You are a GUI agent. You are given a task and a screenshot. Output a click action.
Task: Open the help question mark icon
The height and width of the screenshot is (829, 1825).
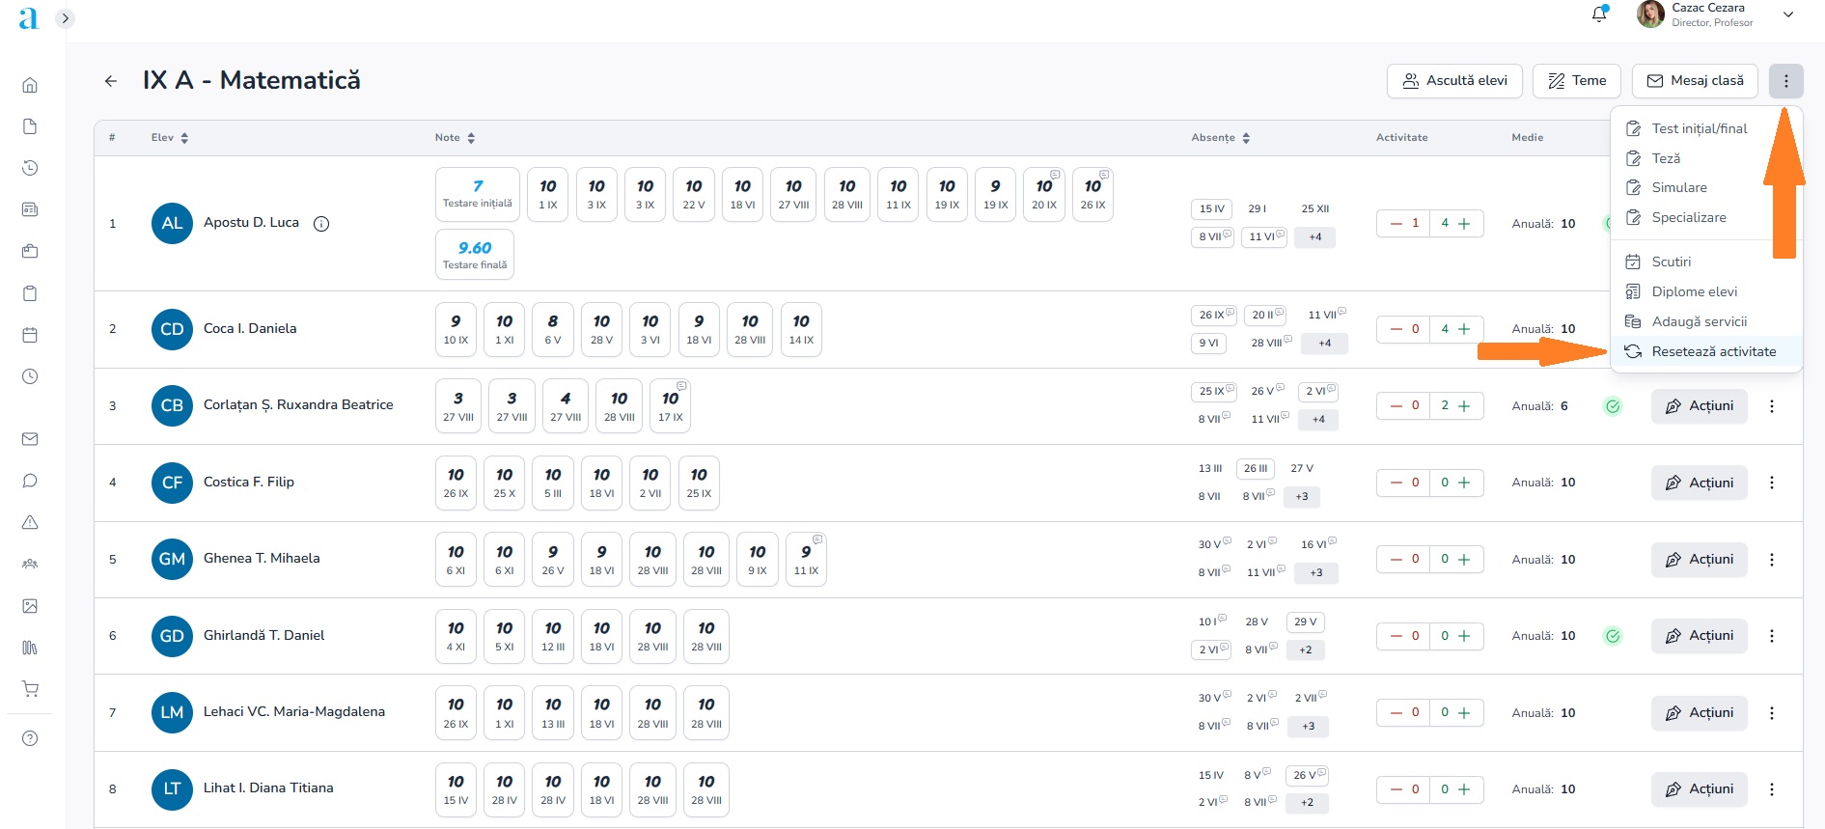(30, 738)
